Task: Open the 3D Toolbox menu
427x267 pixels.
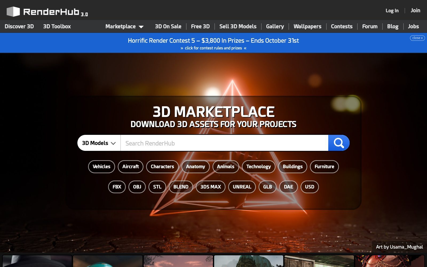Action: click(57, 26)
